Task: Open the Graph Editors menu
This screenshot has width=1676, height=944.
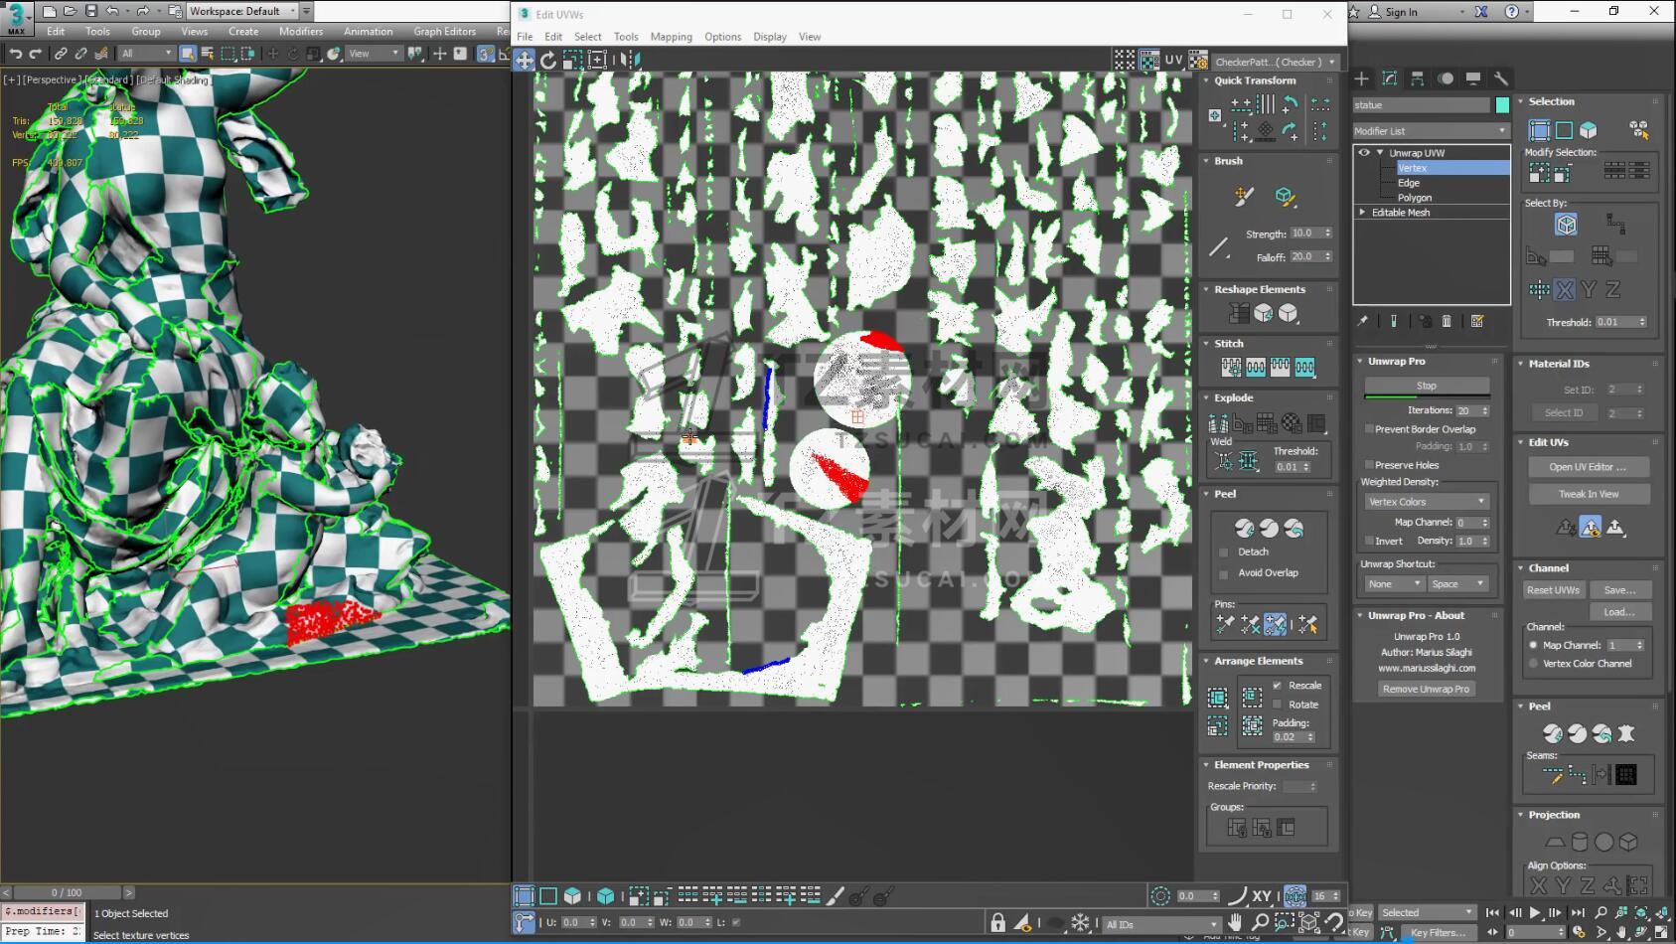Action: tap(444, 32)
